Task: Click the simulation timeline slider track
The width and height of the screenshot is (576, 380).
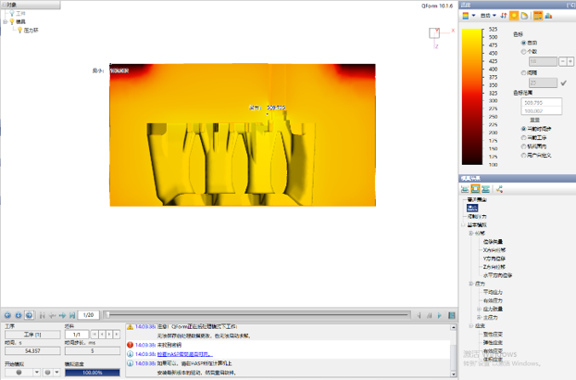Action: pos(278,315)
